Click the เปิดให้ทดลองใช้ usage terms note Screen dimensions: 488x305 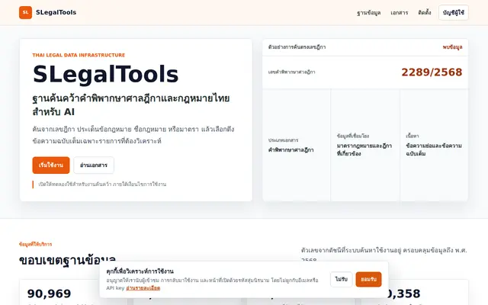pos(102,185)
